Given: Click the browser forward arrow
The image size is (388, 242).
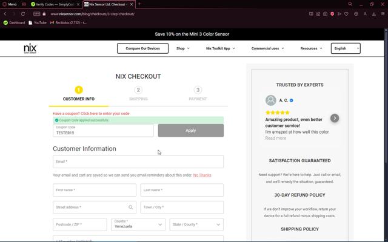Looking at the screenshot, I should coord(14,14).
